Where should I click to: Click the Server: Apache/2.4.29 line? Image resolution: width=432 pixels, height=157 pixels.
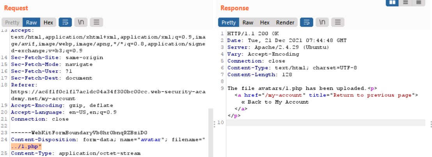[x=278, y=48]
